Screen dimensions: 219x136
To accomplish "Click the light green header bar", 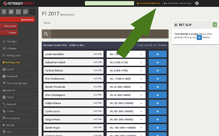I will tap(109, 3).
